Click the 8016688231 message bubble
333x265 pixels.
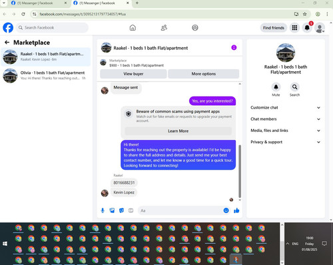[124, 182]
